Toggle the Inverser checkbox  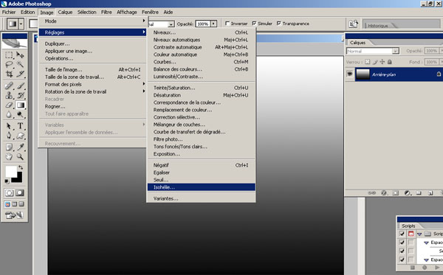click(x=227, y=24)
